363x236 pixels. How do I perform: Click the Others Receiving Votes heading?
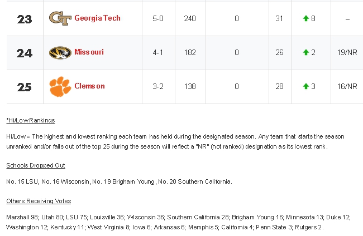click(x=39, y=201)
